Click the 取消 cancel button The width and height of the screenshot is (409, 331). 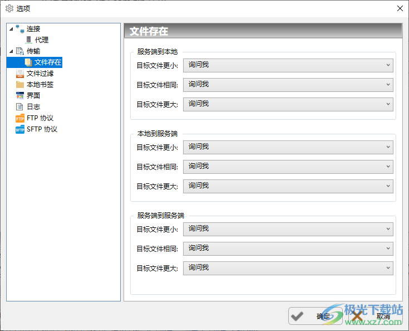pyautogui.click(x=376, y=316)
